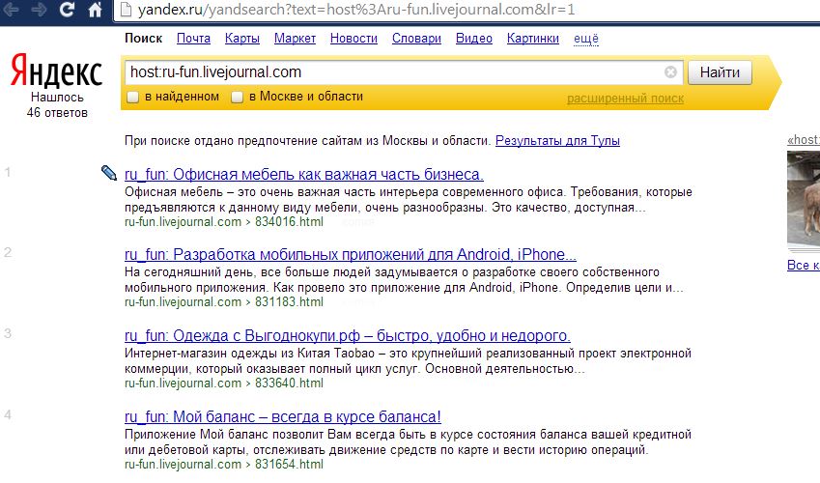820x483 pixels.
Task: Enable the 'в найденном' checkbox
Action: (133, 97)
